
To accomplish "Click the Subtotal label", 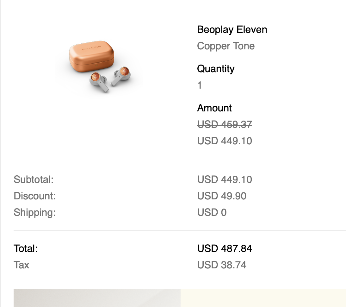I will pos(34,179).
